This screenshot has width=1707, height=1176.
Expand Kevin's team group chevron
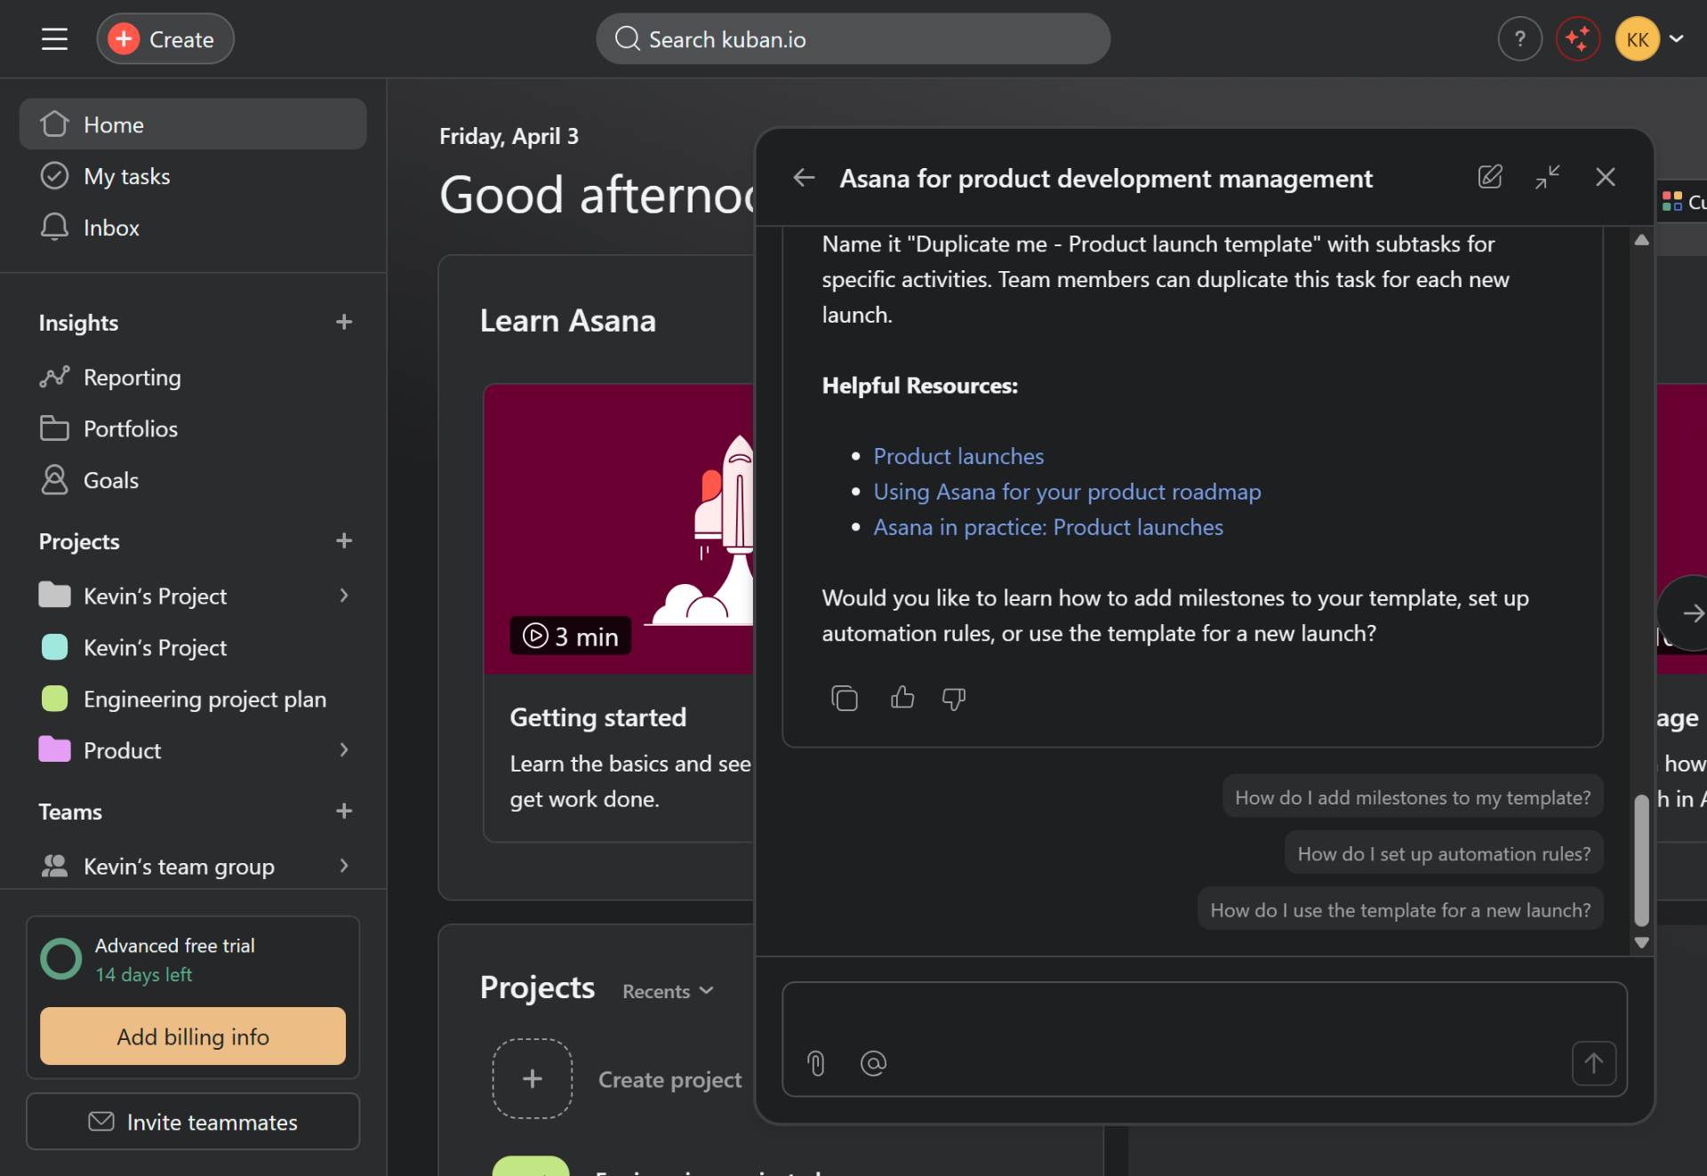coord(344,866)
